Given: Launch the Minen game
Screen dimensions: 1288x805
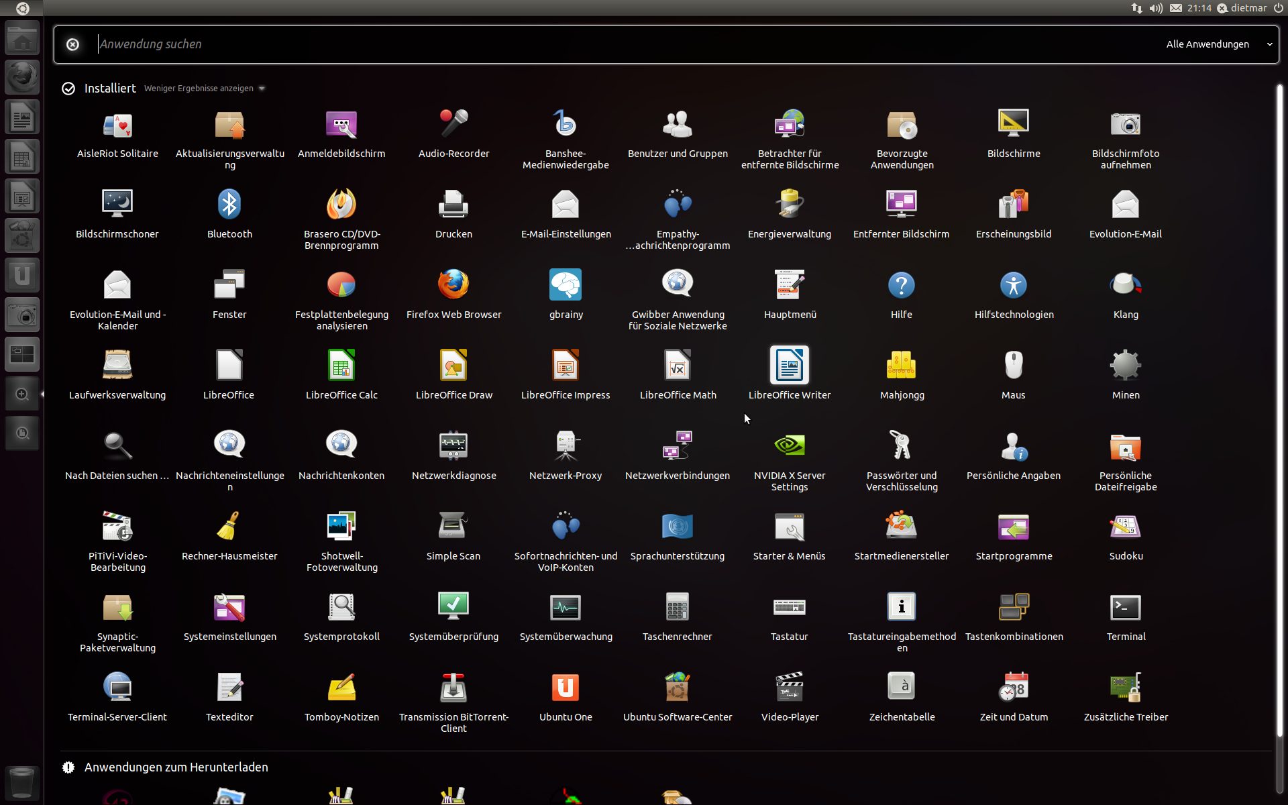Looking at the screenshot, I should click(1126, 376).
